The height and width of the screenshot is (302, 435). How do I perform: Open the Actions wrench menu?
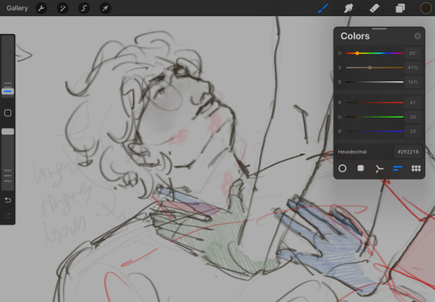[41, 8]
